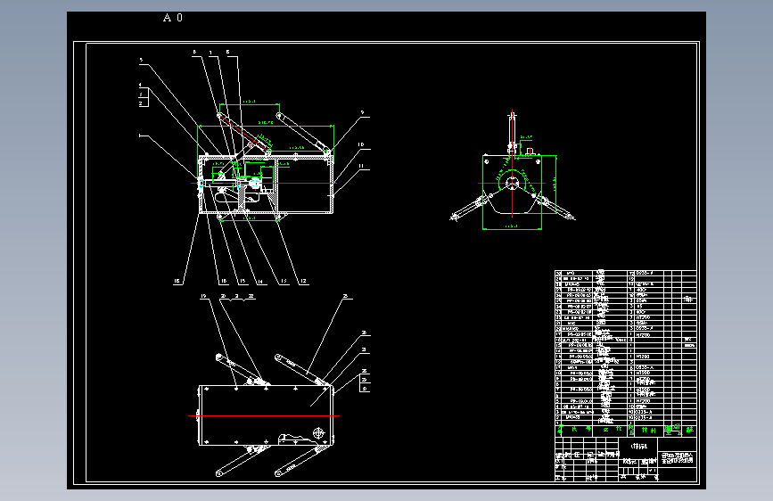Select part balloon number 9
773x501 pixels.
362,113
